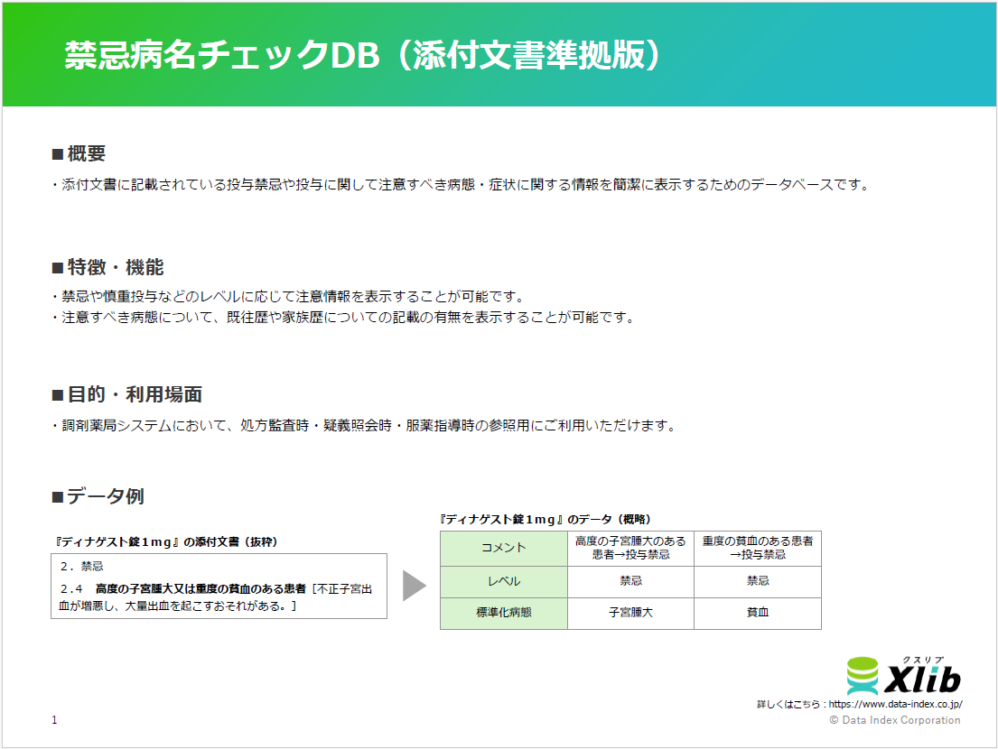This screenshot has height=749, width=998.
Task: Click the 高度の子宮腫大のある患者→投与禁忌 cell
Action: [630, 548]
